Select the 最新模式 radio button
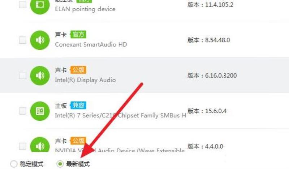Image resolution: width=289 pixels, height=169 pixels. [x=60, y=164]
